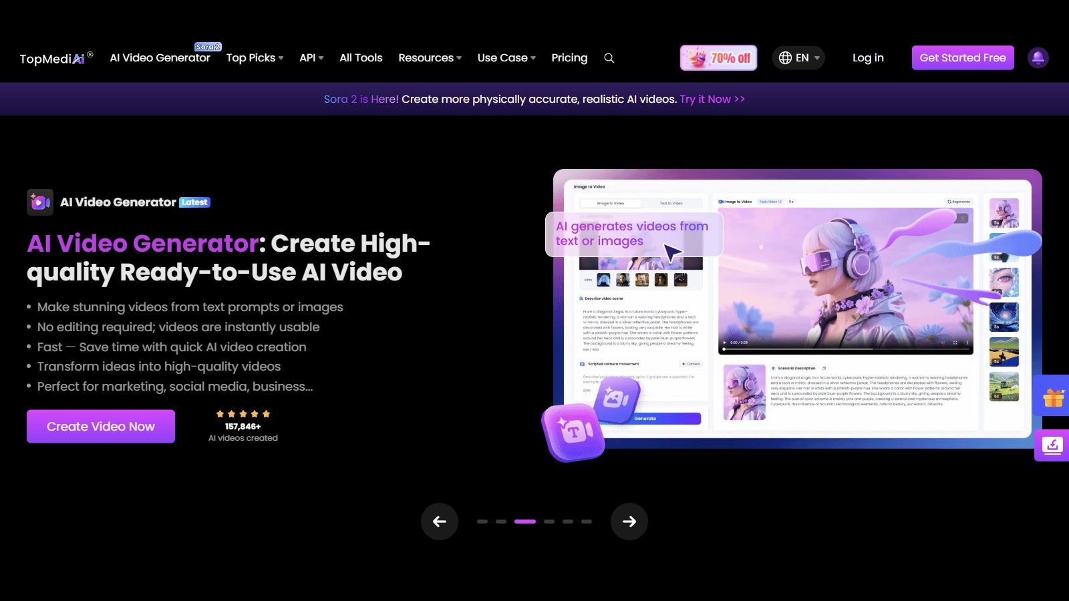Screen dimensions: 1069x601
Task: Click 'No editing required' bullet
Action: pyautogui.click(x=178, y=327)
